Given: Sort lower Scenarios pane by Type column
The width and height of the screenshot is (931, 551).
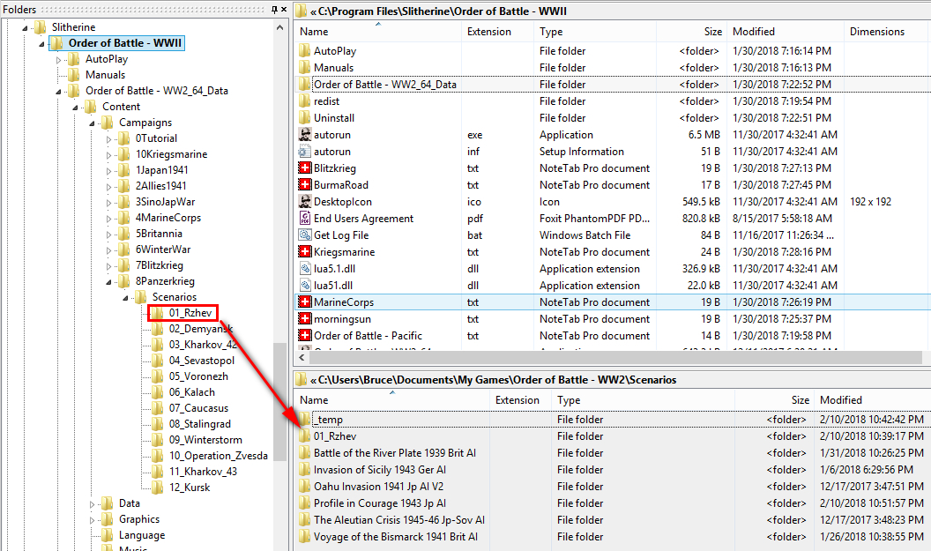Looking at the screenshot, I should point(643,400).
